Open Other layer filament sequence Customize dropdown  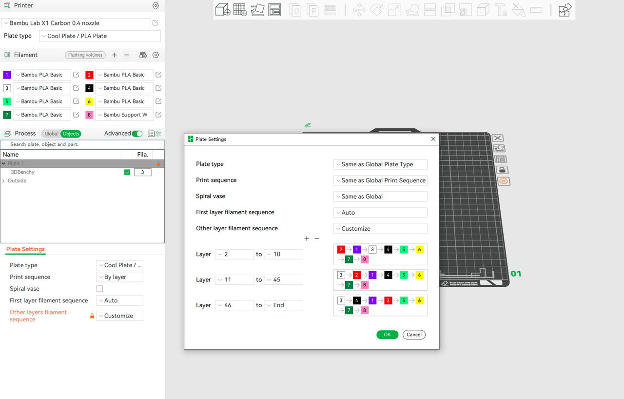tap(380, 229)
